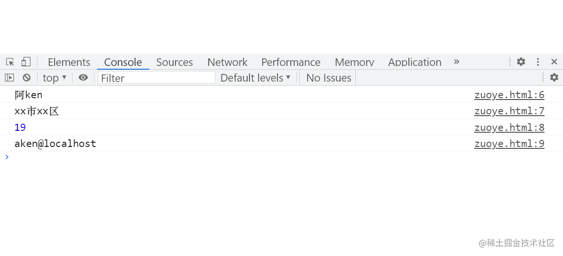Switch to the Network tab
563x256 pixels.
[x=227, y=62]
